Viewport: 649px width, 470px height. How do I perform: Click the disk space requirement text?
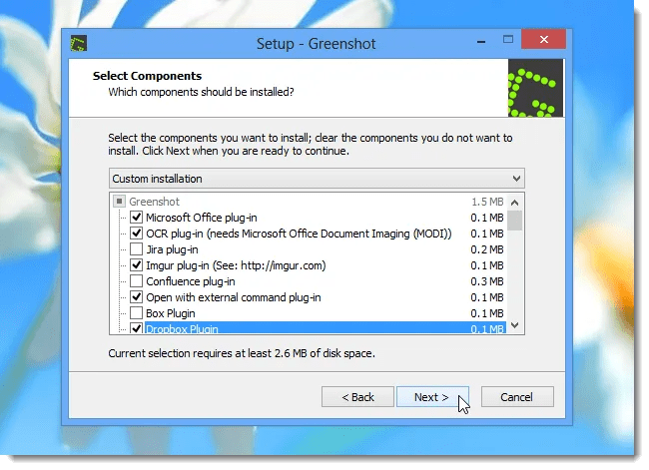click(x=242, y=353)
